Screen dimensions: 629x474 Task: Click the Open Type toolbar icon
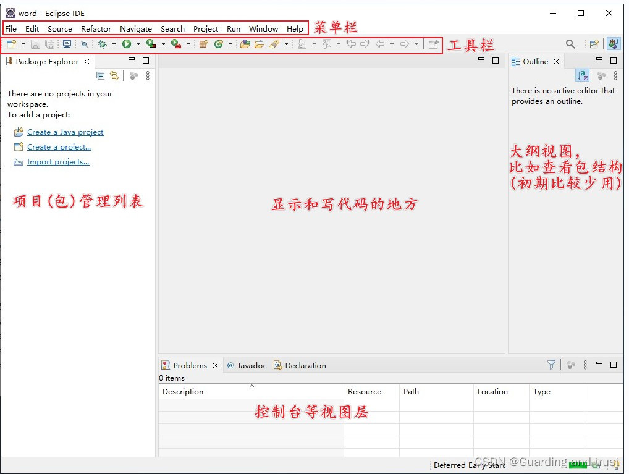point(245,44)
